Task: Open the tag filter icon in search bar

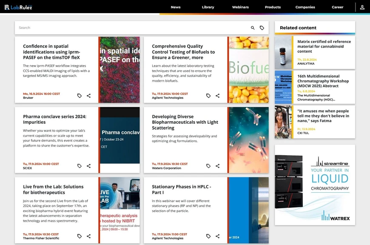Action: pos(262,28)
